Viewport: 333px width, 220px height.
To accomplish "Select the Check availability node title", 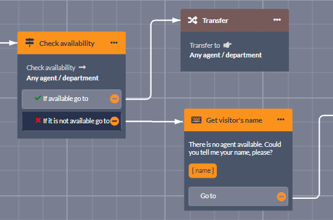I will (x=67, y=44).
